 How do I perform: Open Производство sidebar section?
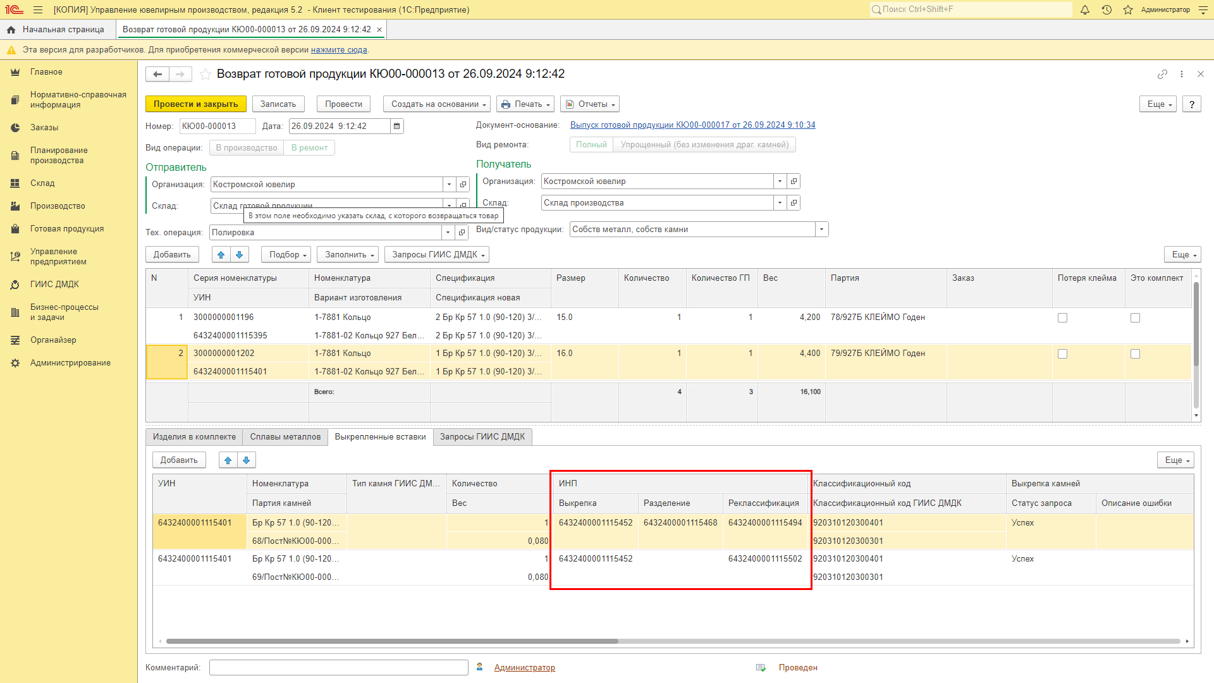click(58, 206)
